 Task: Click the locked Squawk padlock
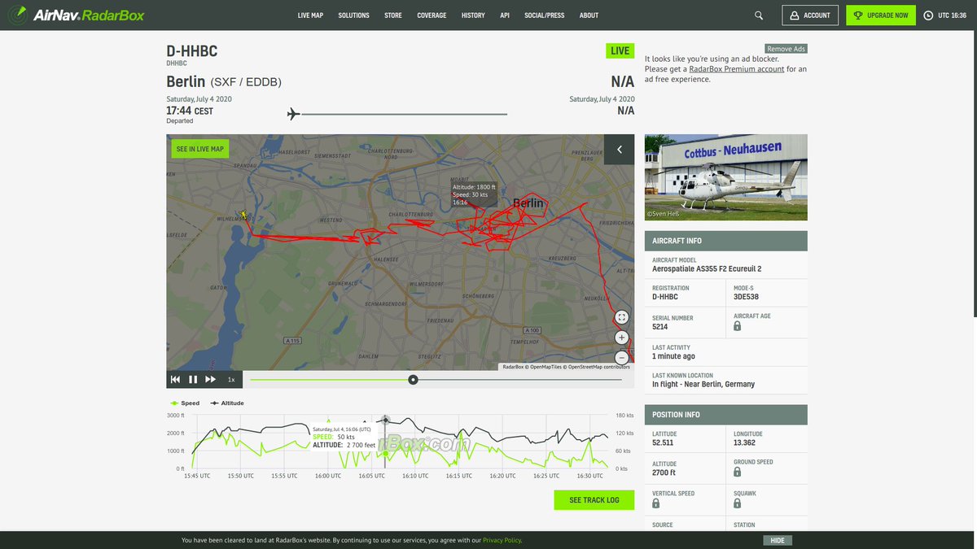738,503
